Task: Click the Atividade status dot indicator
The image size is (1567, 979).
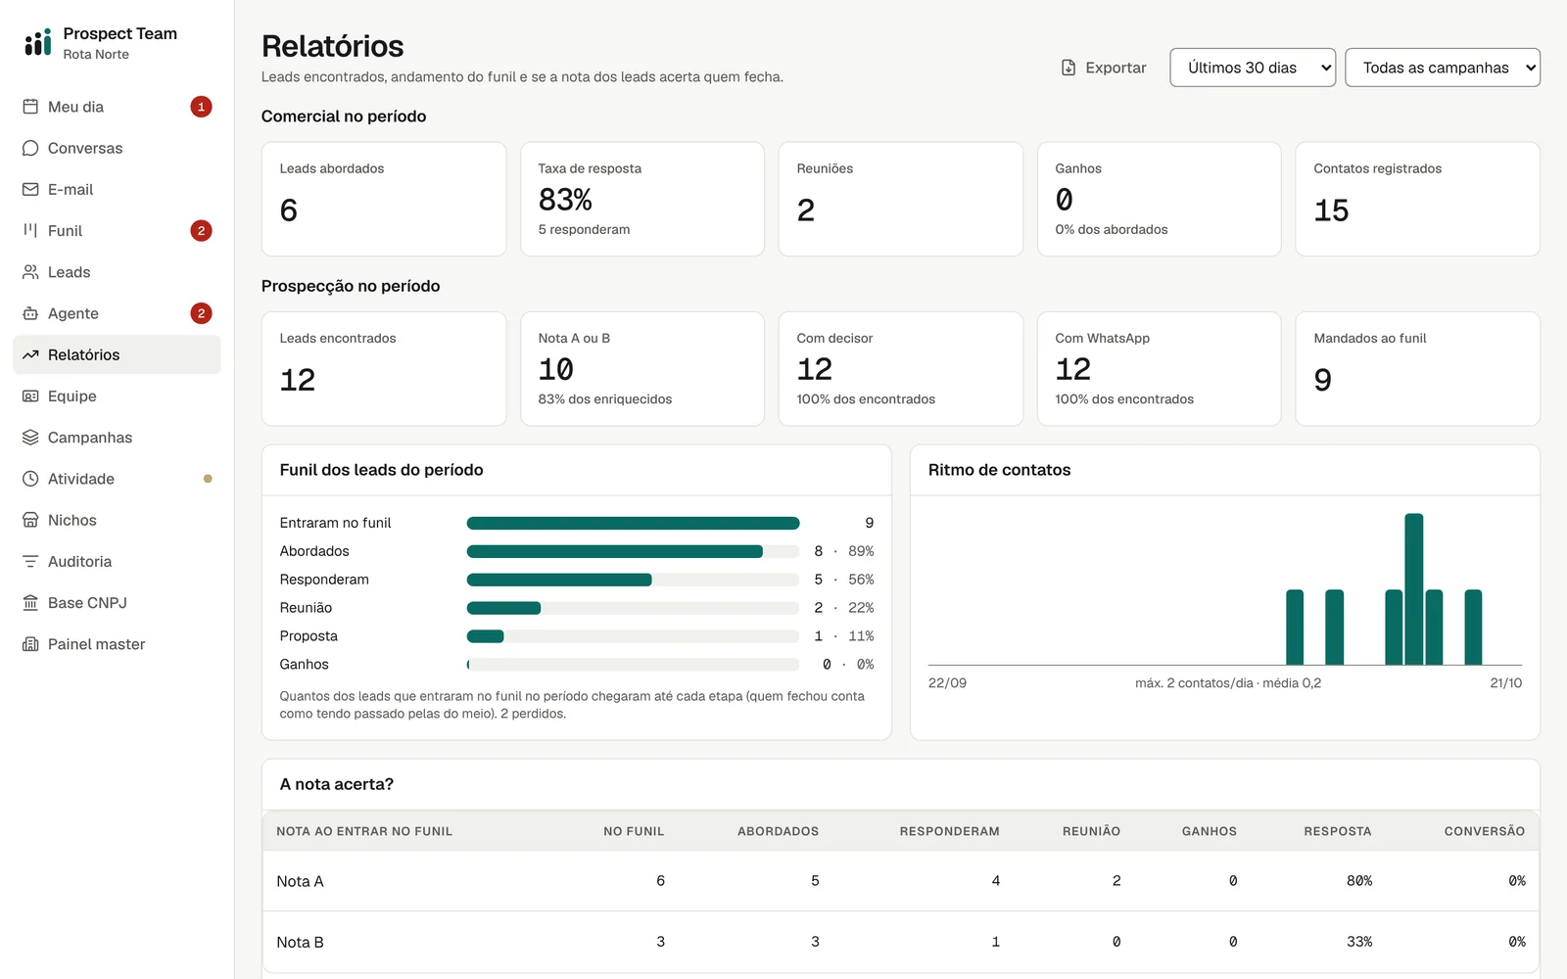Action: coord(208,479)
